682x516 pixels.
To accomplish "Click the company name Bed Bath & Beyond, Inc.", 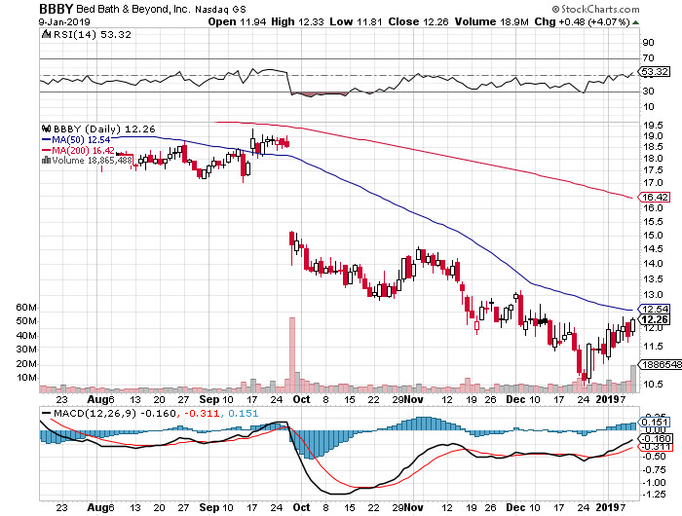I will coord(133,9).
